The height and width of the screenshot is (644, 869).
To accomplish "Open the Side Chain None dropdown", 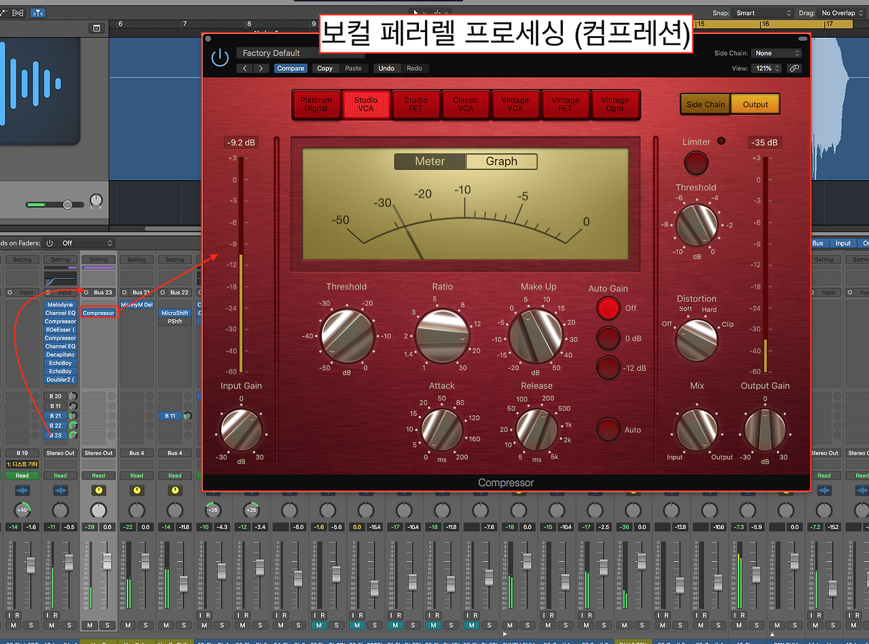I will click(x=777, y=53).
